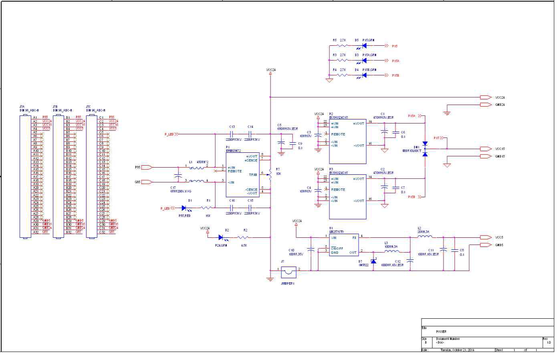Select the P2 converter module body
The height and width of the screenshot is (356, 557).
348,142
